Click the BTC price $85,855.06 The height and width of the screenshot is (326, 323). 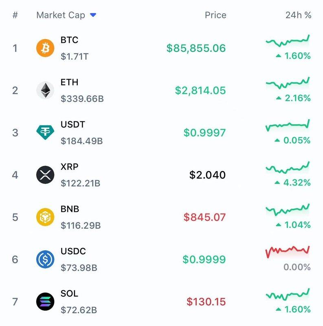pos(196,48)
